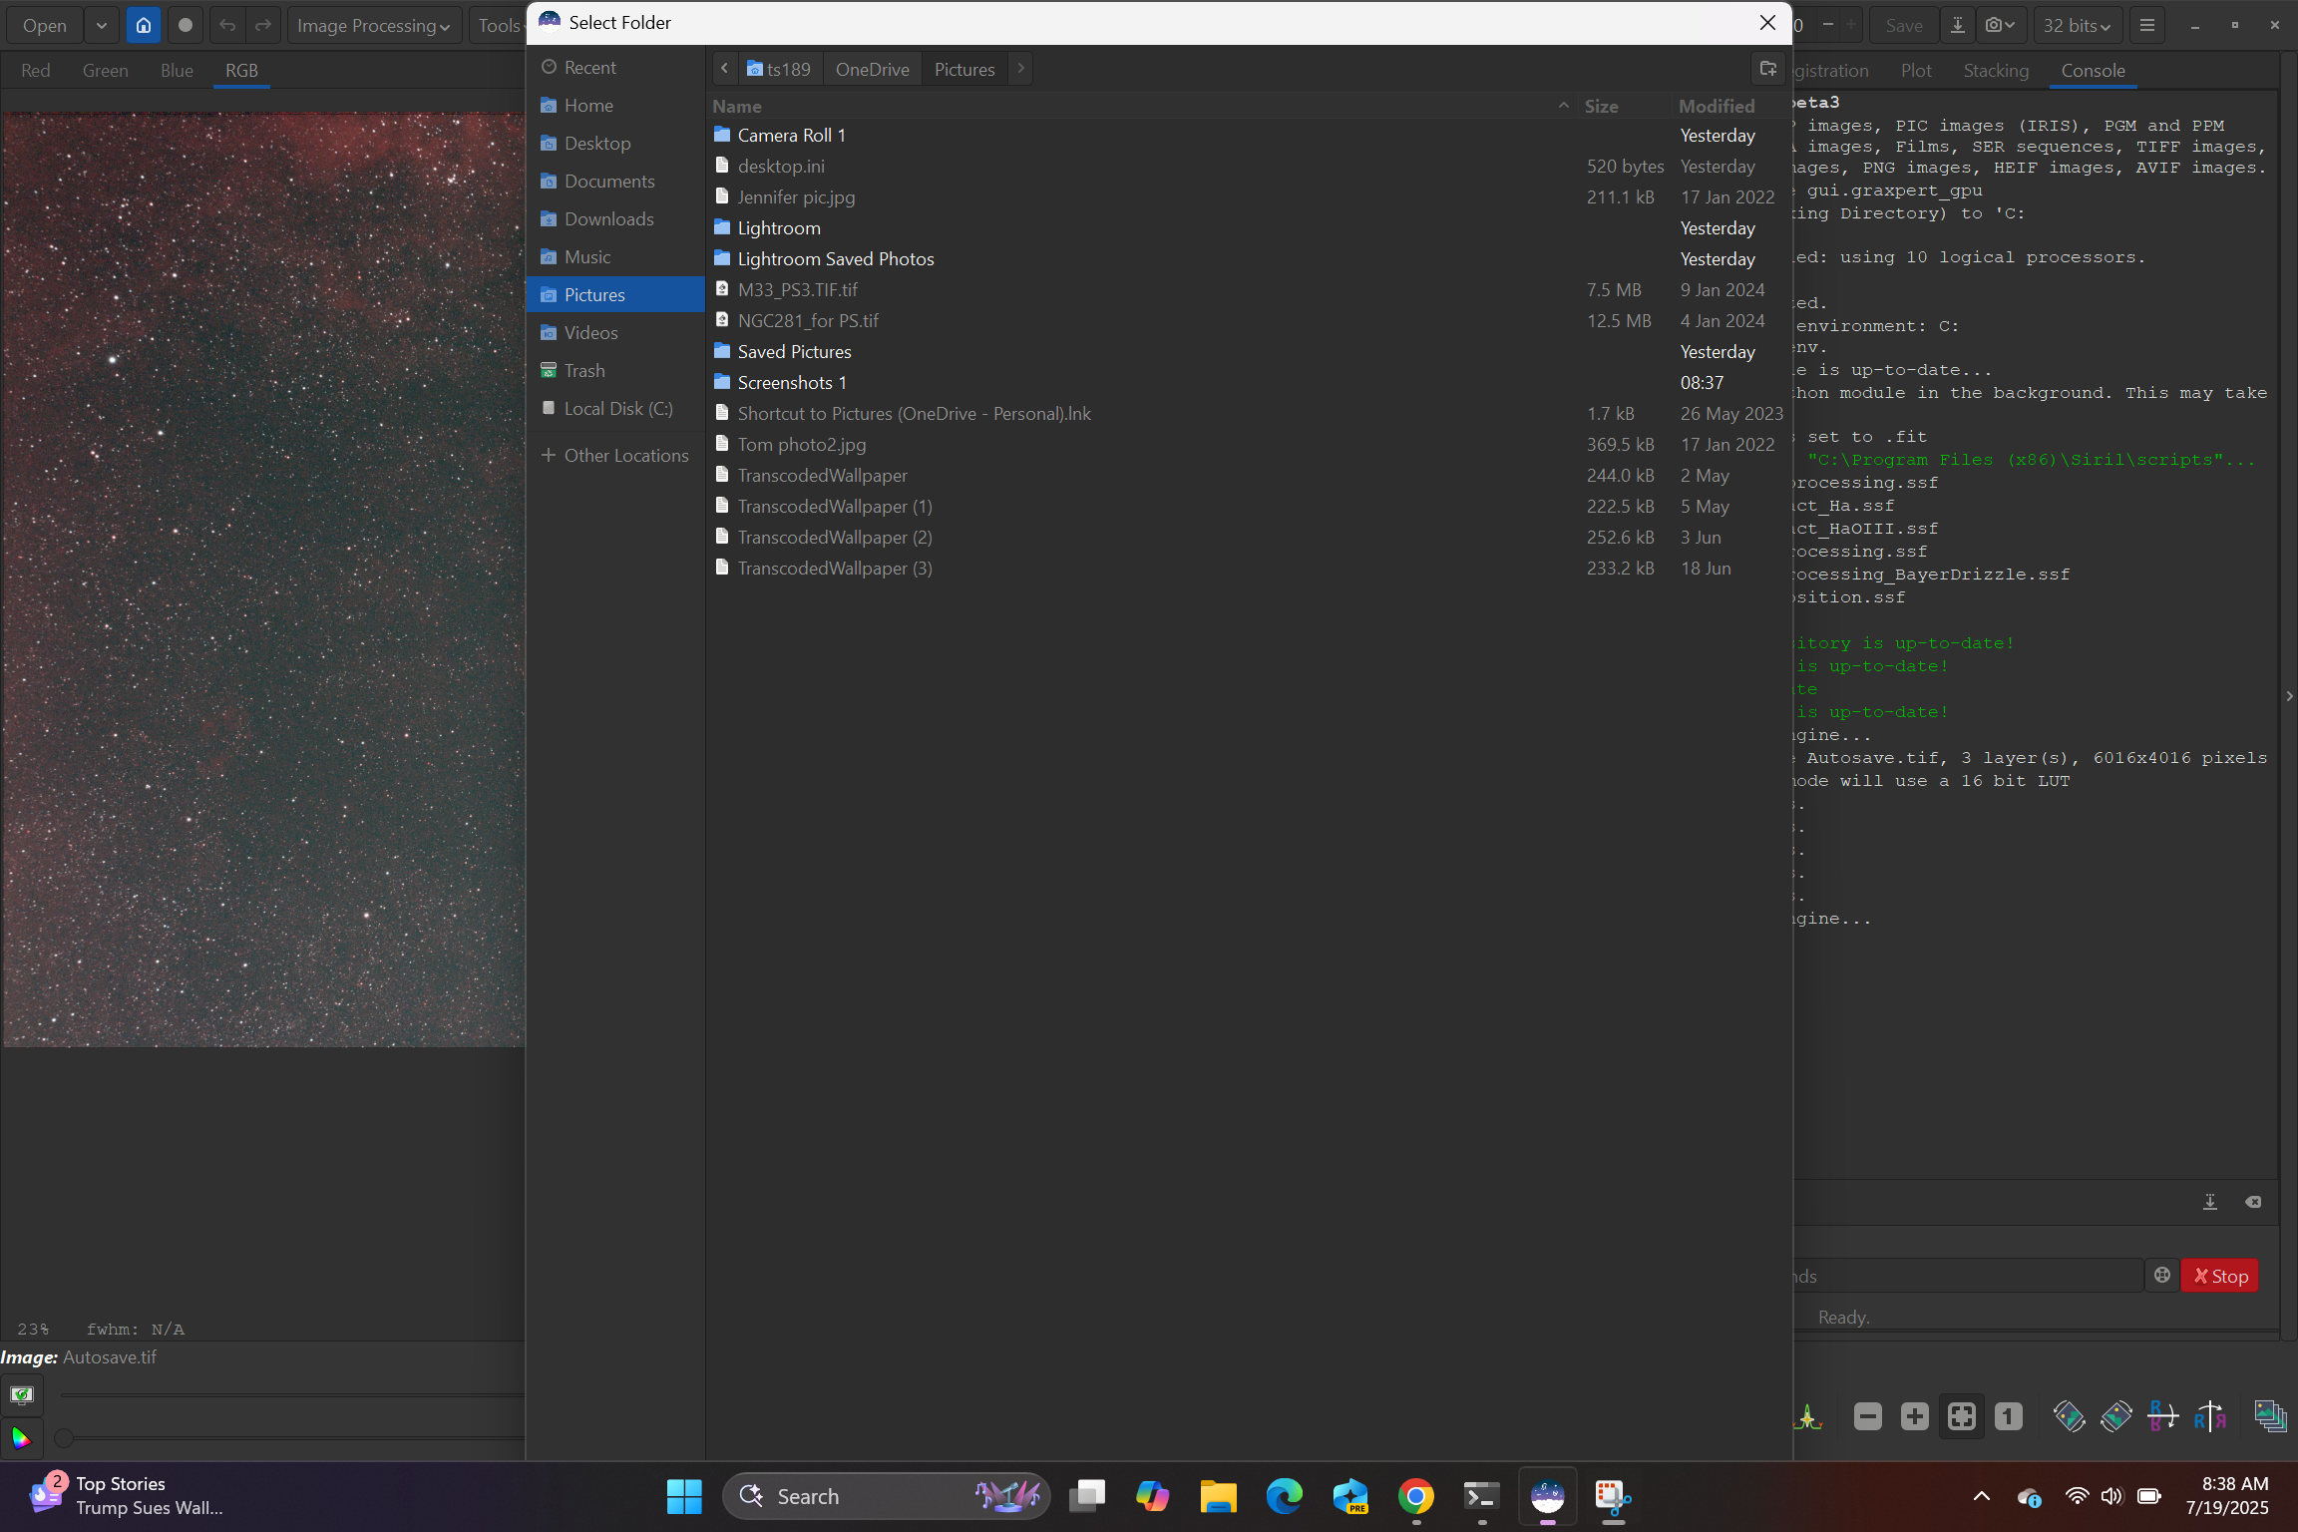Expand the right panel collapse arrow
The height and width of the screenshot is (1532, 2298).
2289,695
